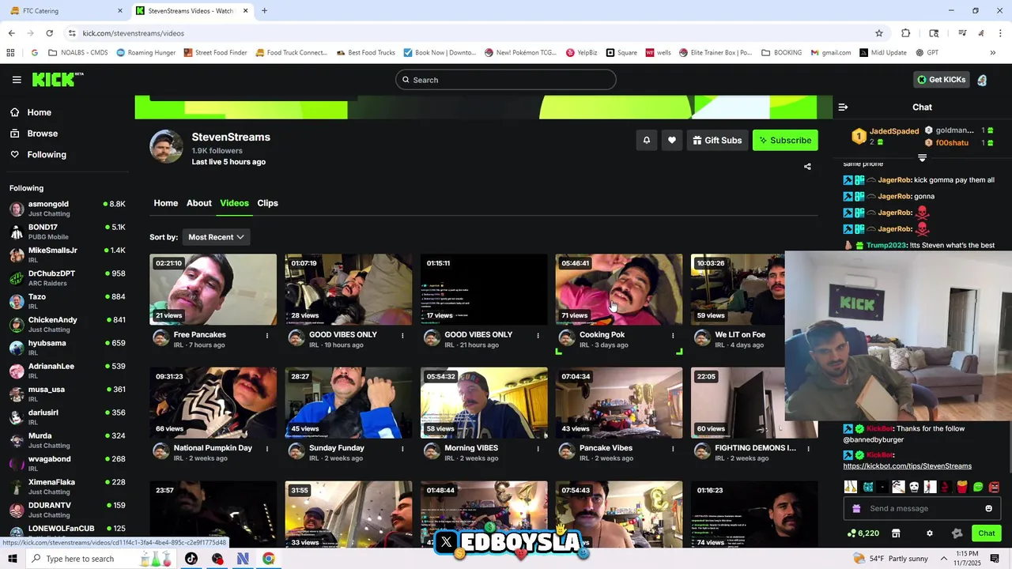The width and height of the screenshot is (1012, 569).
Task: Show more bookmarks with the double chevron
Action: point(992,53)
